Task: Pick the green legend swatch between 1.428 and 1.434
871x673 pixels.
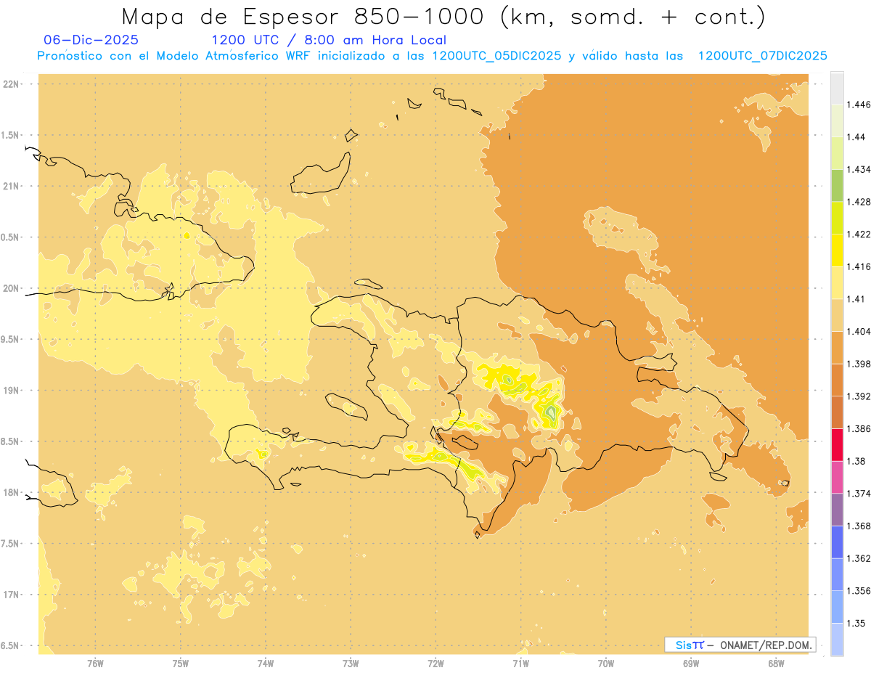Action: [837, 185]
